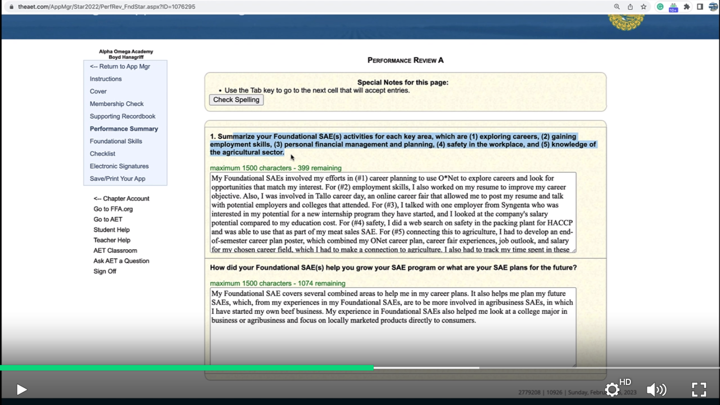Click '<-- Chapter Account' link
Image resolution: width=720 pixels, height=405 pixels.
(121, 198)
